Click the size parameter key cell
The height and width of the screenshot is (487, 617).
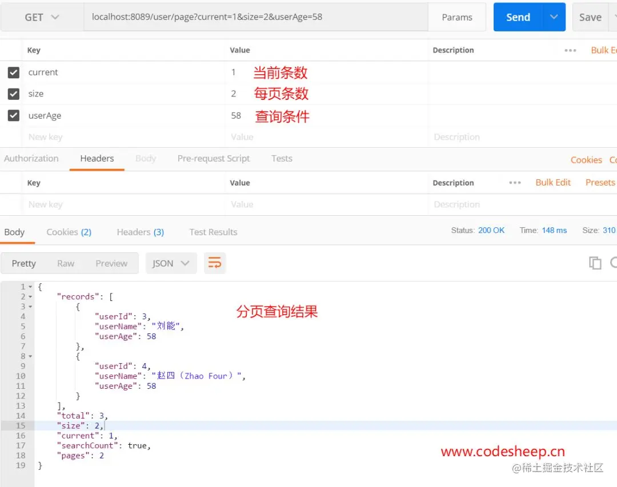tap(123, 94)
